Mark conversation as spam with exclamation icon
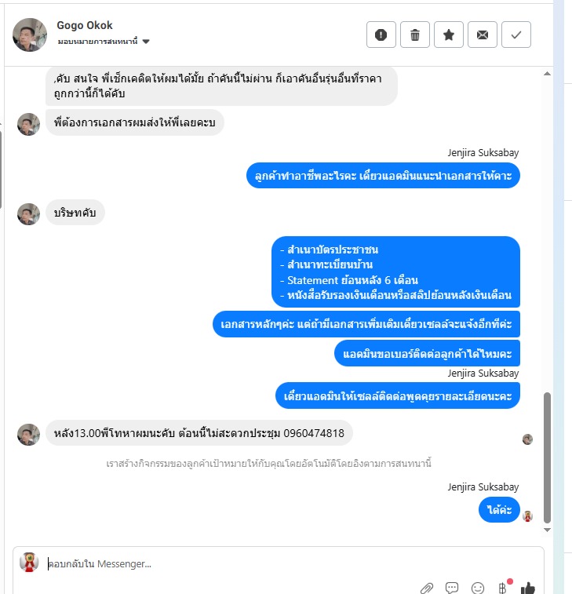Image resolution: width=572 pixels, height=594 pixels. 381,35
